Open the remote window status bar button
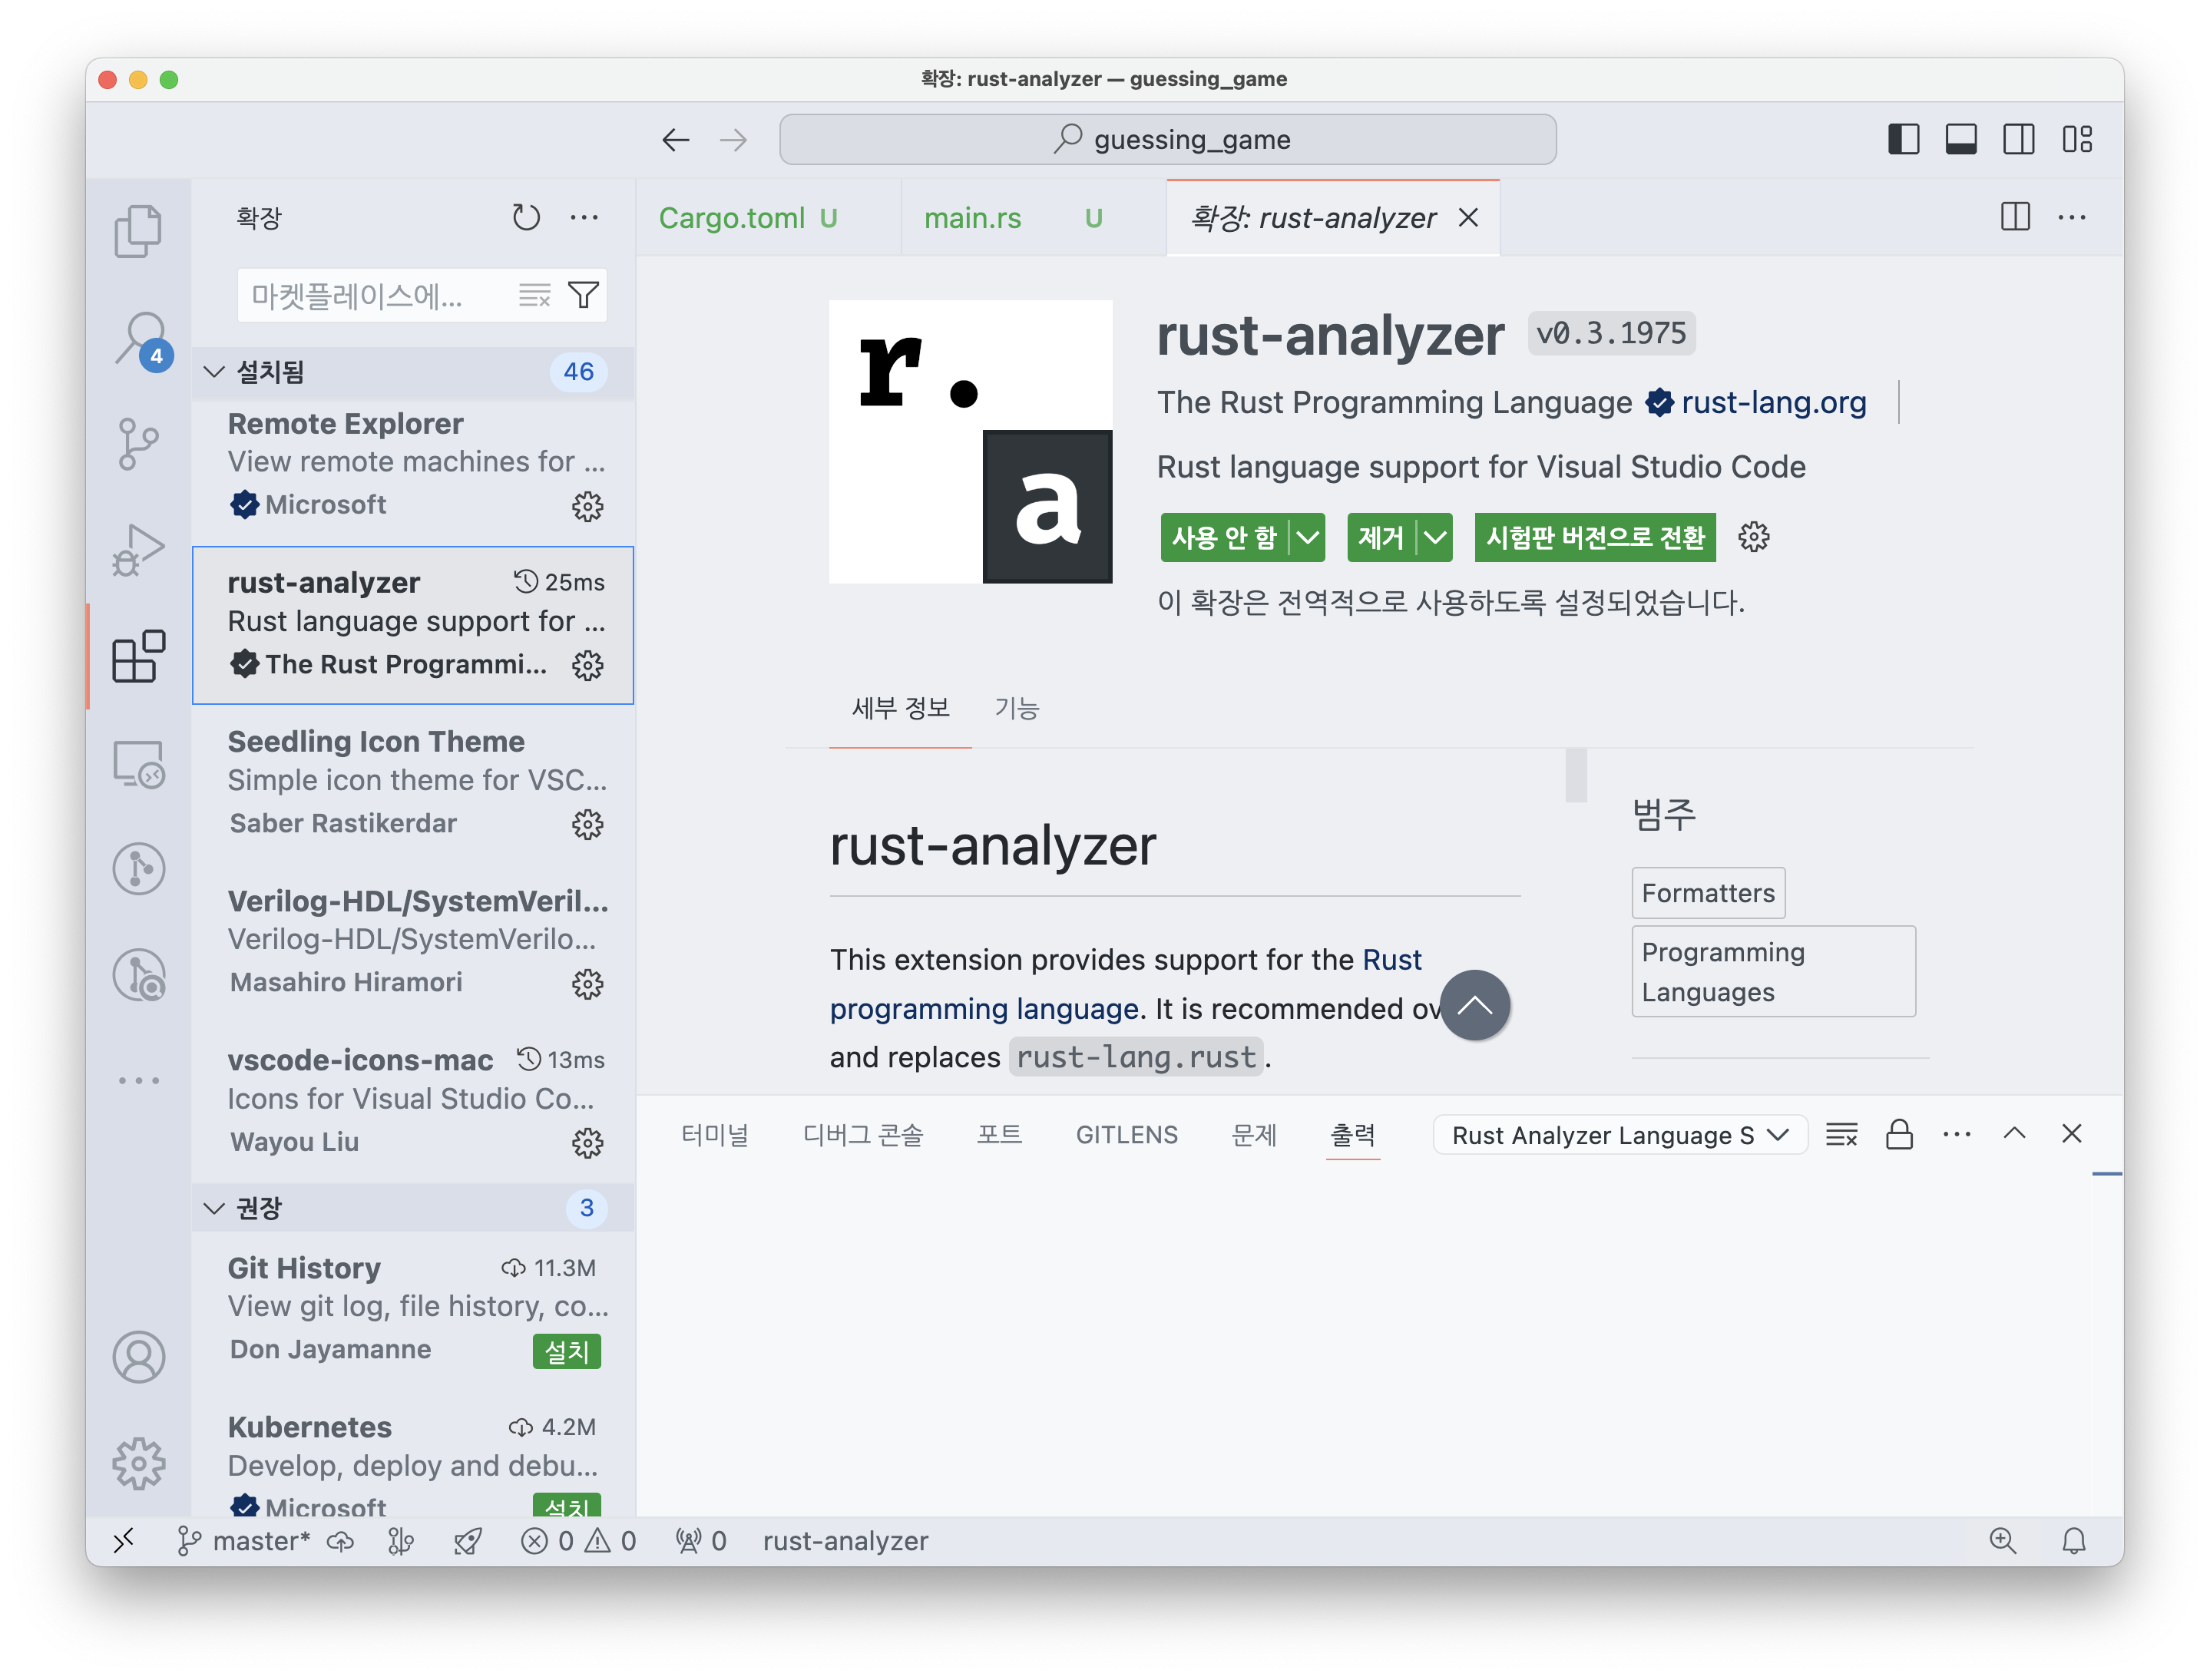This screenshot has width=2210, height=1680. point(123,1541)
